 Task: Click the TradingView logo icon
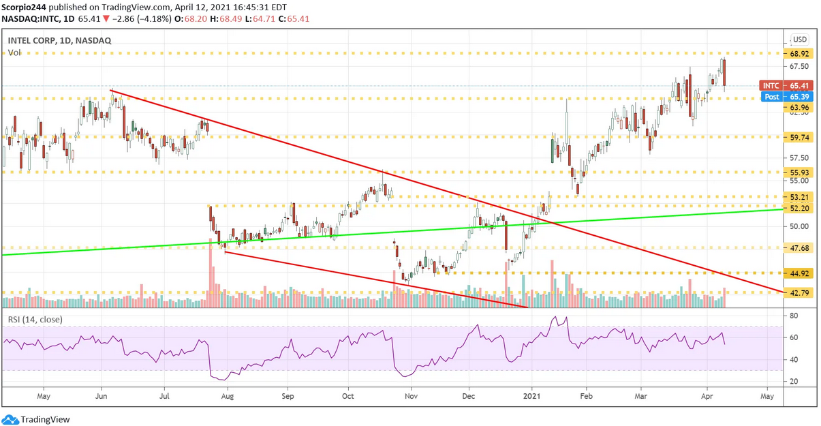(x=10, y=419)
